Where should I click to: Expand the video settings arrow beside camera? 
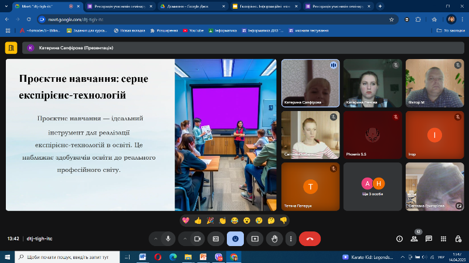pyautogui.click(x=185, y=238)
